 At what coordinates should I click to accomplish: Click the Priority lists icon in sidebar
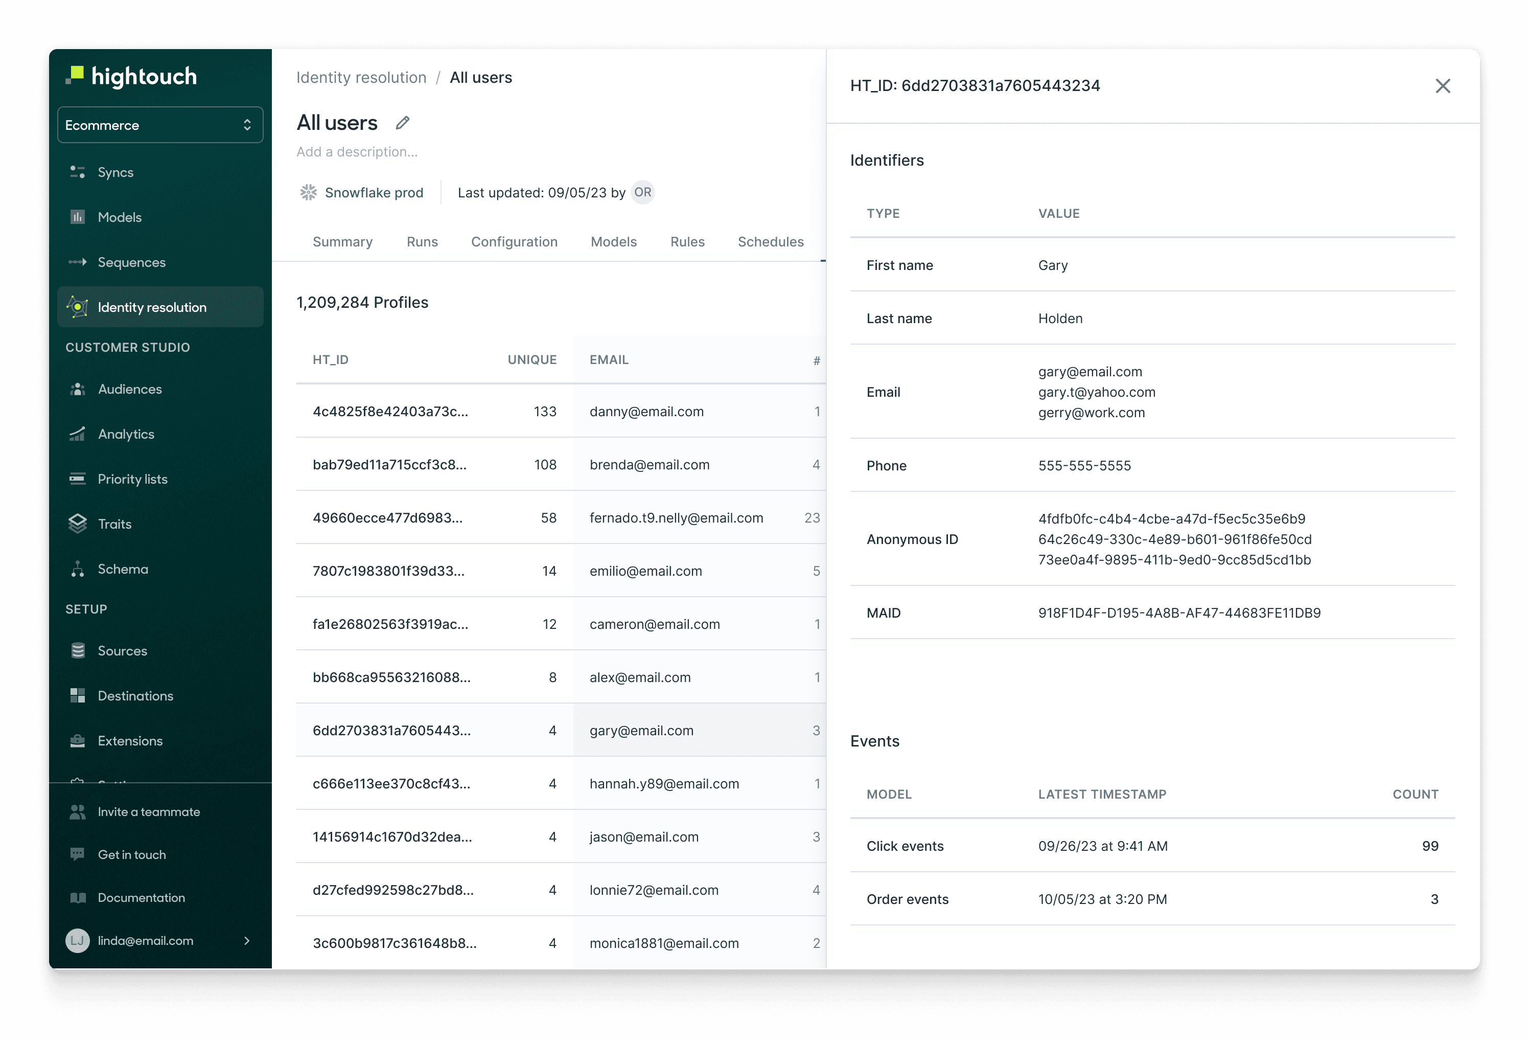77,478
